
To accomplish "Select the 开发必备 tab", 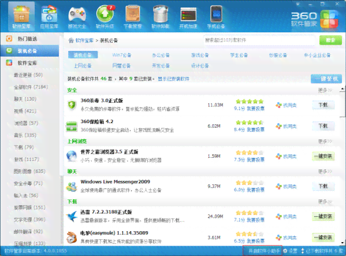I will point(161,66).
